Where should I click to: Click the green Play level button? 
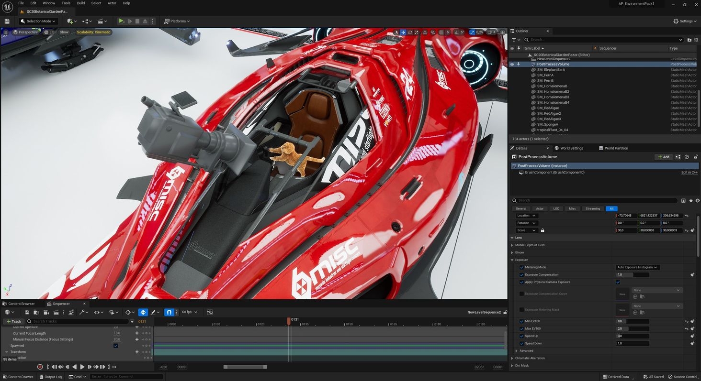pos(121,21)
